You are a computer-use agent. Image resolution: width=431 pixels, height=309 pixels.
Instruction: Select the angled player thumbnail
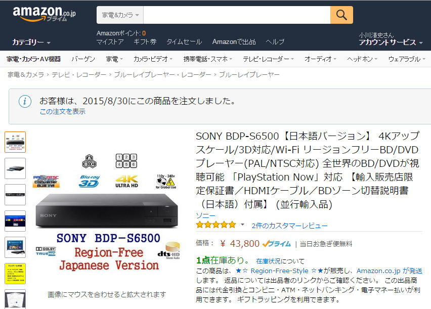(x=15, y=168)
